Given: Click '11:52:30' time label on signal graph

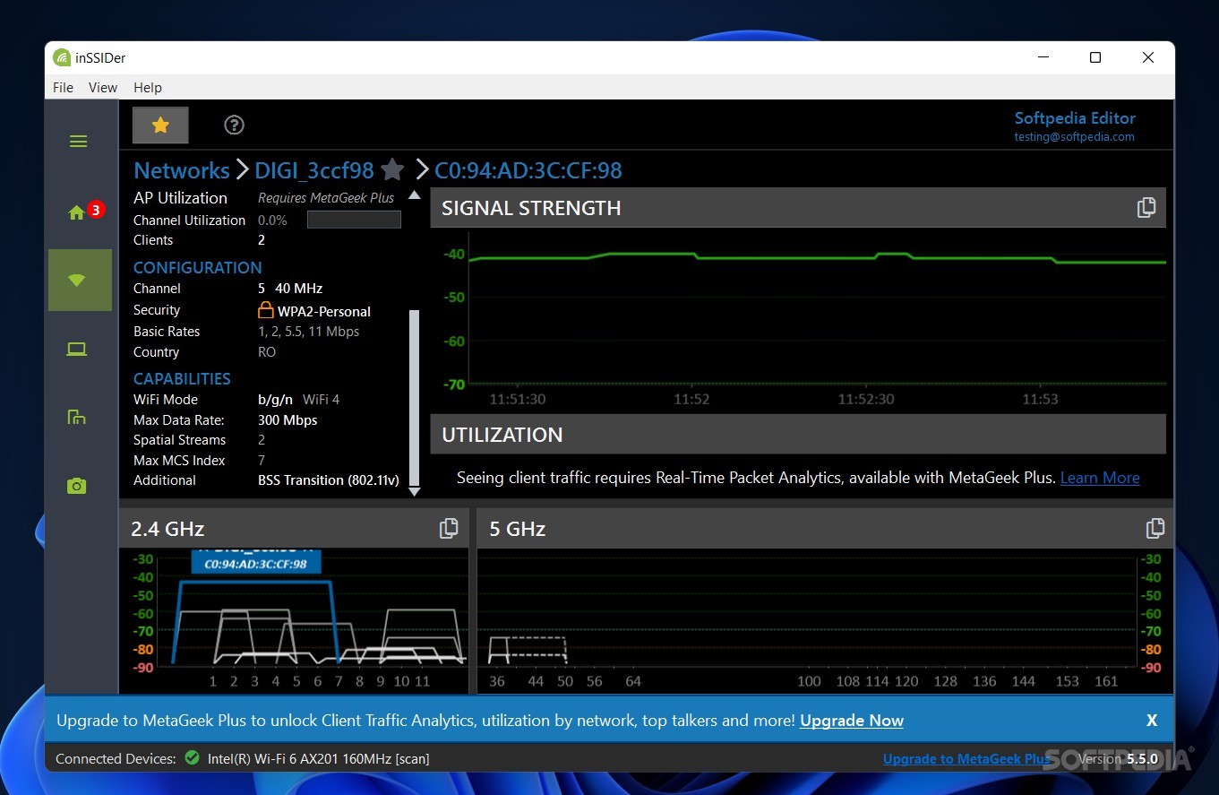Looking at the screenshot, I should 866,399.
